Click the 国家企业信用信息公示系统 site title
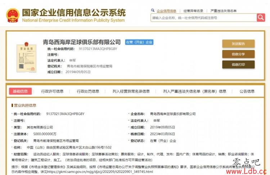Image resolution: width=270 pixels, height=175 pixels. [74, 13]
